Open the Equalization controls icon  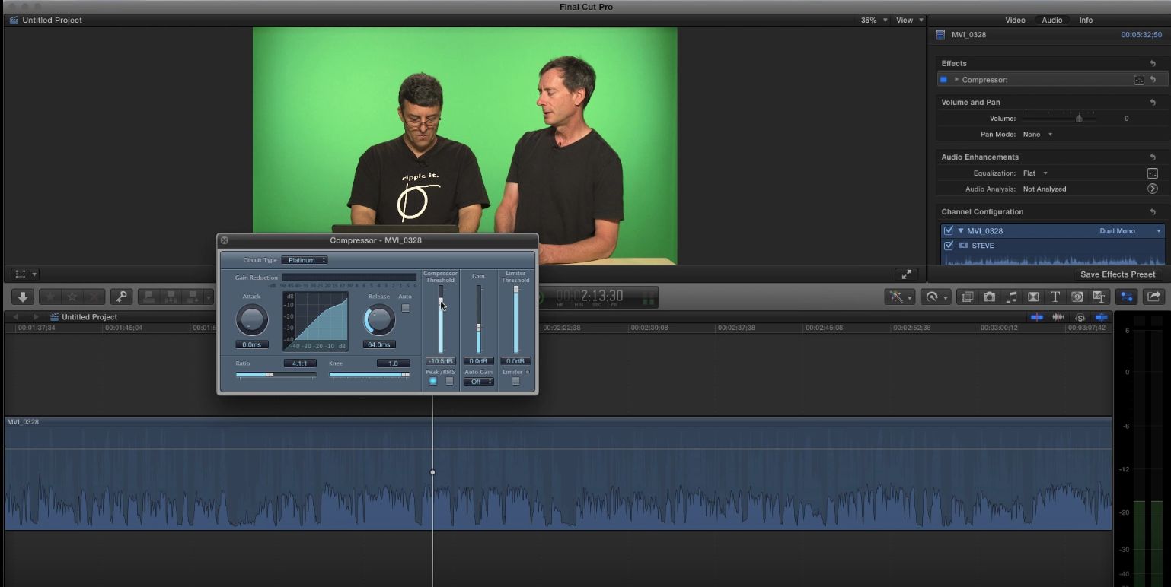[x=1153, y=173]
